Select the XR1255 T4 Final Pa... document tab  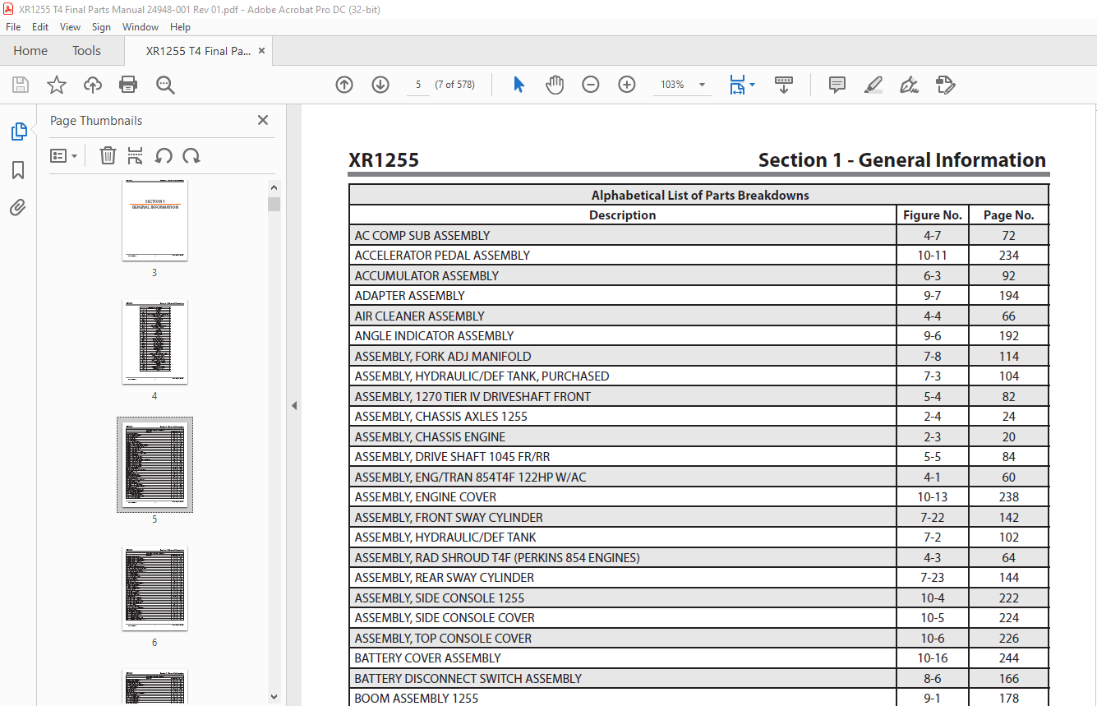(198, 51)
